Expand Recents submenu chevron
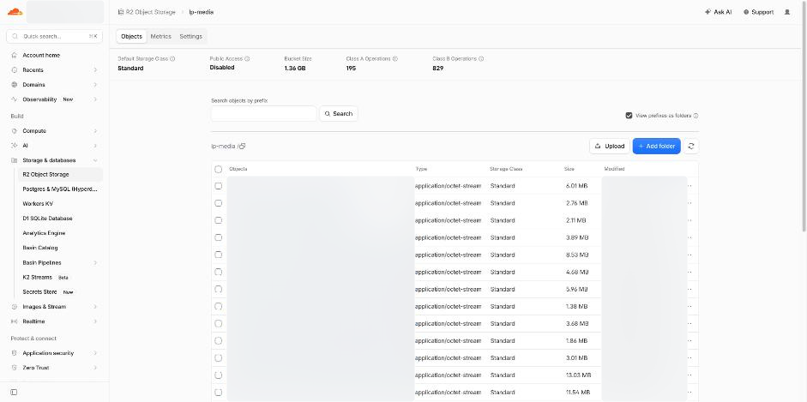This screenshot has height=402, width=807. tap(95, 70)
